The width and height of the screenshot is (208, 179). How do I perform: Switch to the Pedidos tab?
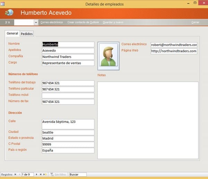coord(27,34)
